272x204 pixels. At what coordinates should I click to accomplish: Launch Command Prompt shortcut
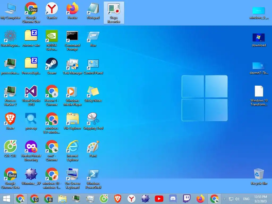(x=72, y=40)
